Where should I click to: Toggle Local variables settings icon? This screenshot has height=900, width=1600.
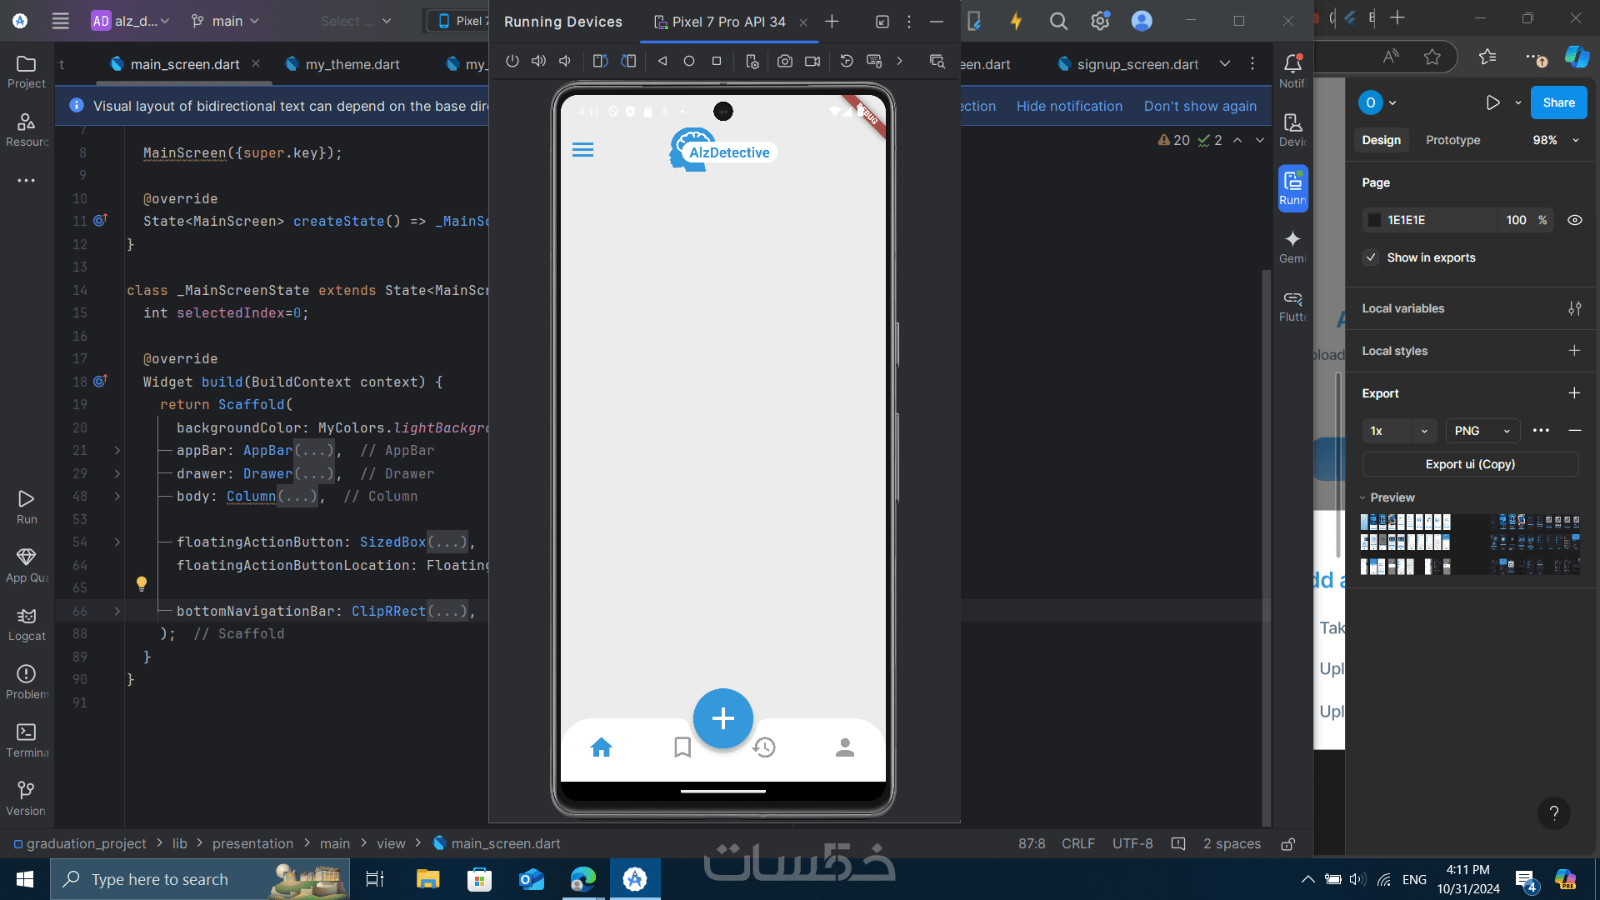1574,308
